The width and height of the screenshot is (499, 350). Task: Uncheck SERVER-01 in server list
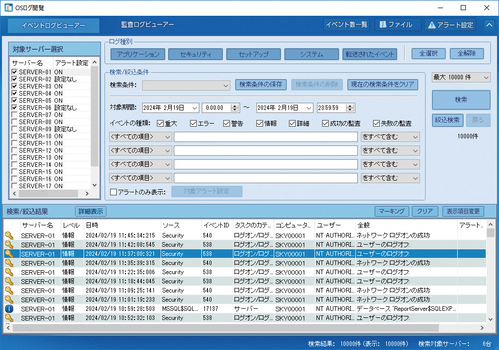pyautogui.click(x=14, y=72)
